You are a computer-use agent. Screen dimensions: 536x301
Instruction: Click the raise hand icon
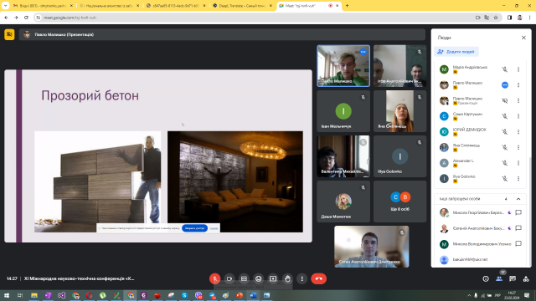pos(287,278)
